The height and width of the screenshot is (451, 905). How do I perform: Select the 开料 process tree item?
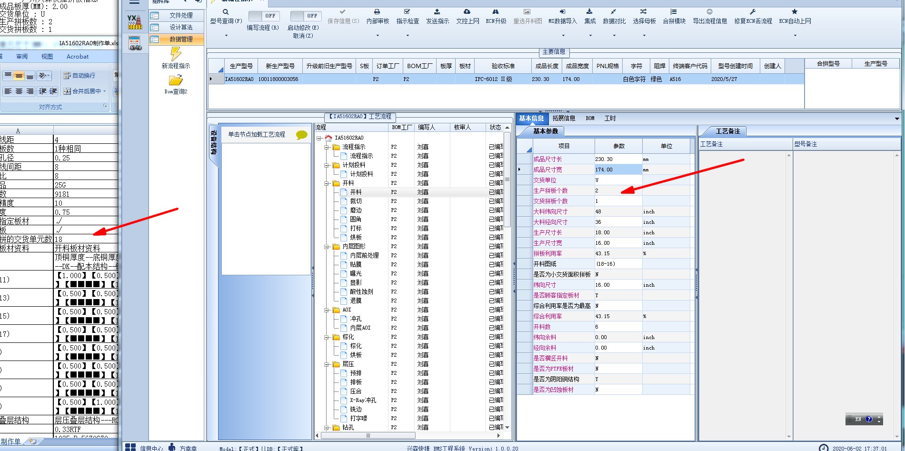click(x=356, y=192)
